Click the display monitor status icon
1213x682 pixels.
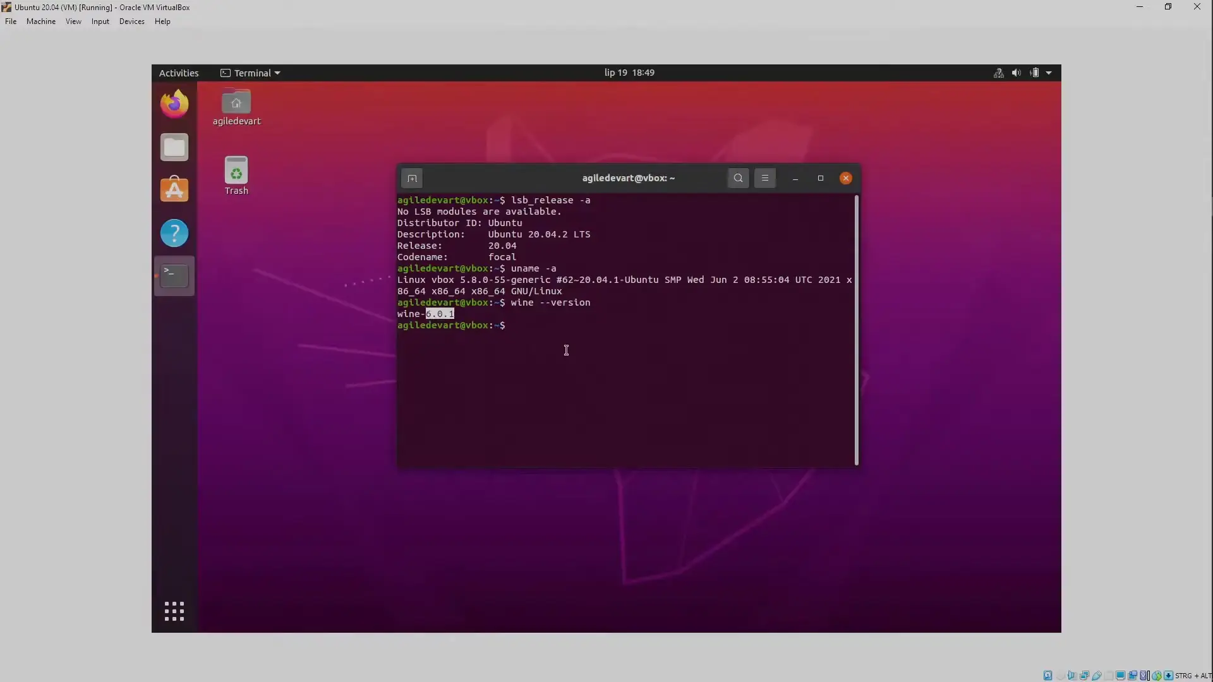(x=1120, y=676)
